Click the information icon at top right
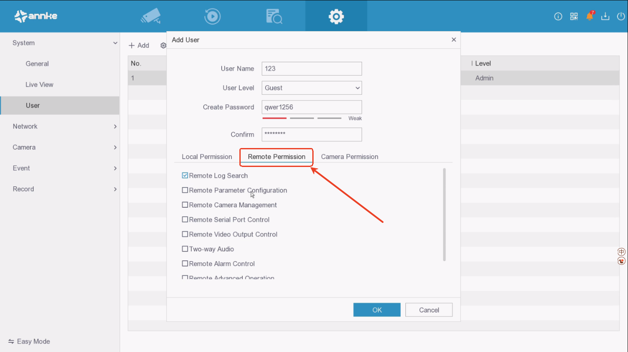Viewport: 628px width, 352px height. (558, 16)
